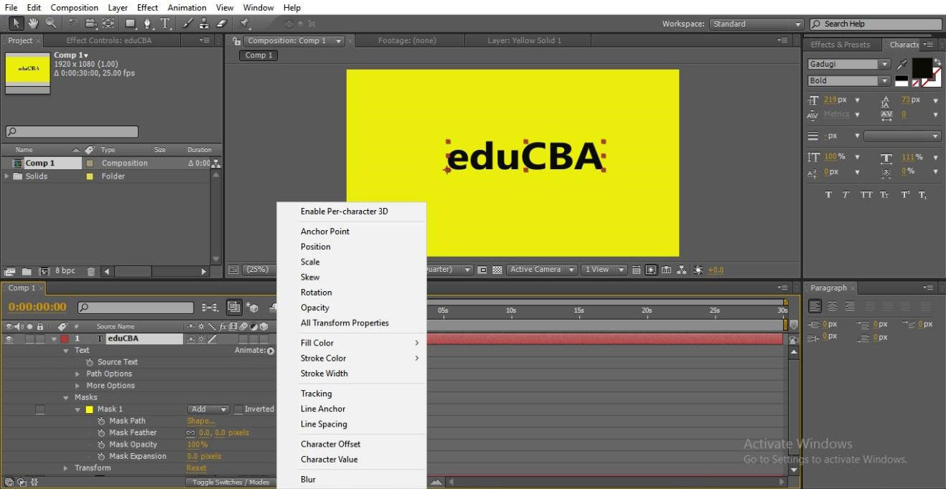This screenshot has width=946, height=489.
Task: Open the Bold font style dropdown
Action: pyautogui.click(x=849, y=81)
